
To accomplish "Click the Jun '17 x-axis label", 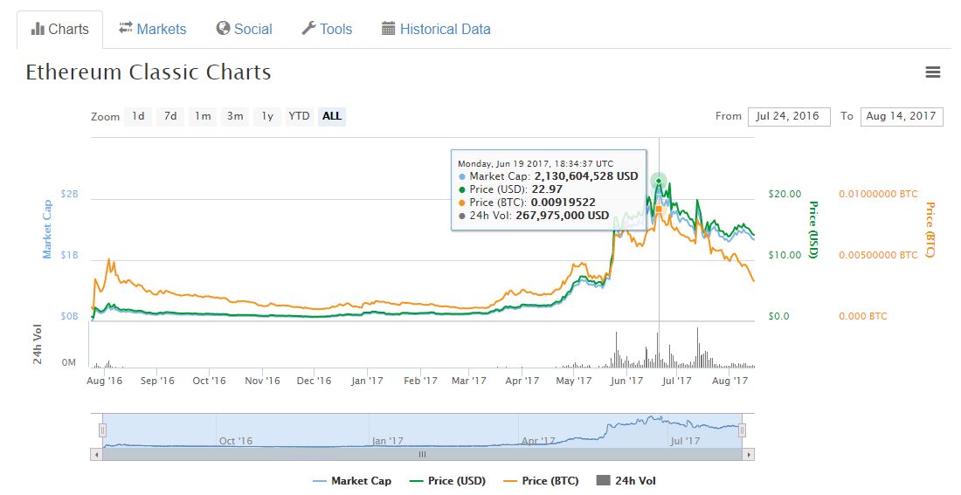I will pyautogui.click(x=627, y=381).
